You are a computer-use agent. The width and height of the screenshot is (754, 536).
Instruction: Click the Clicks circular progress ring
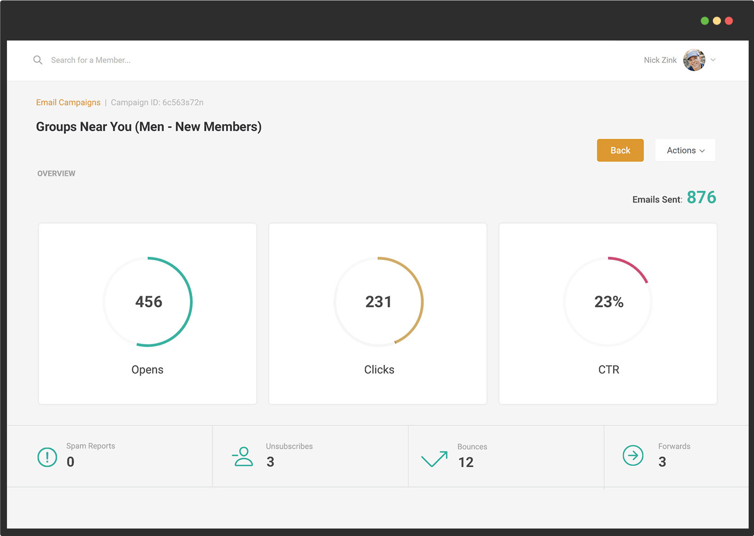[x=378, y=302]
